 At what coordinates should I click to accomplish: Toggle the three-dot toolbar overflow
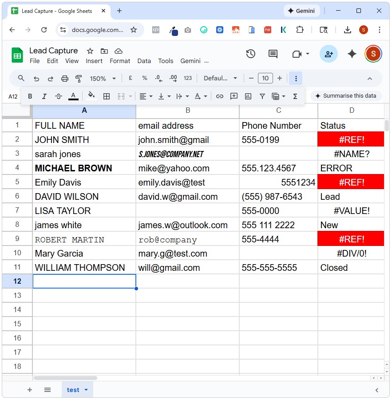point(296,78)
